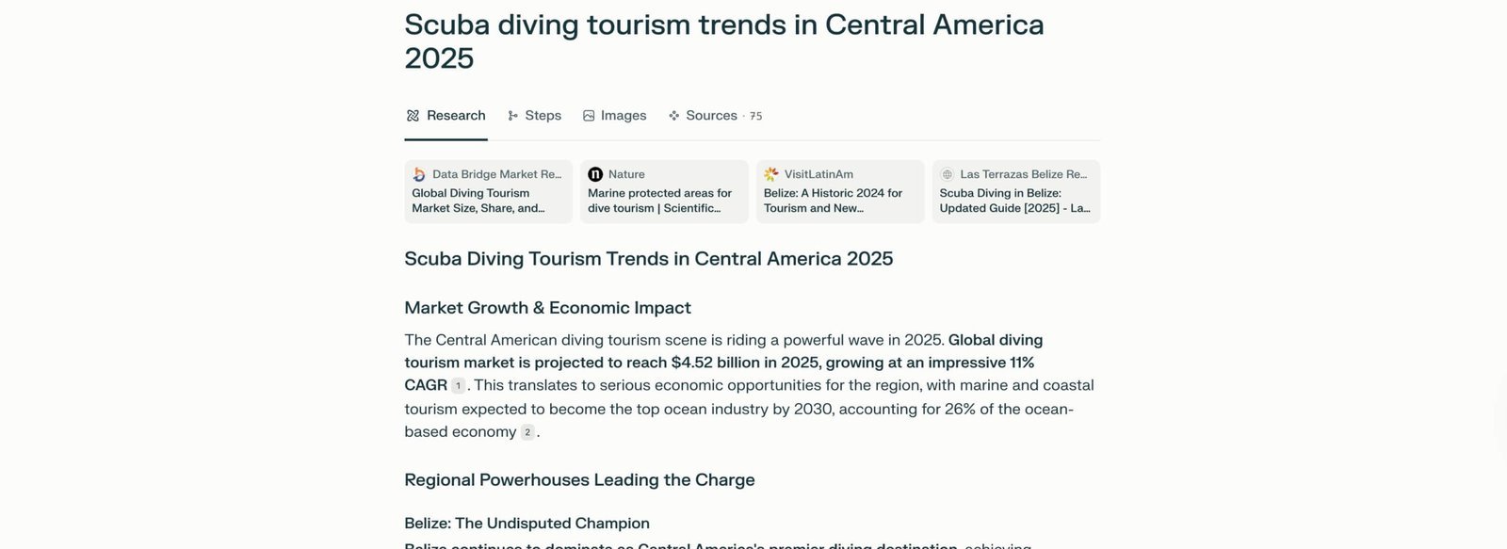The width and height of the screenshot is (1507, 549).
Task: Click the 'Market Growth & Economic Impact' heading
Action: (x=547, y=308)
